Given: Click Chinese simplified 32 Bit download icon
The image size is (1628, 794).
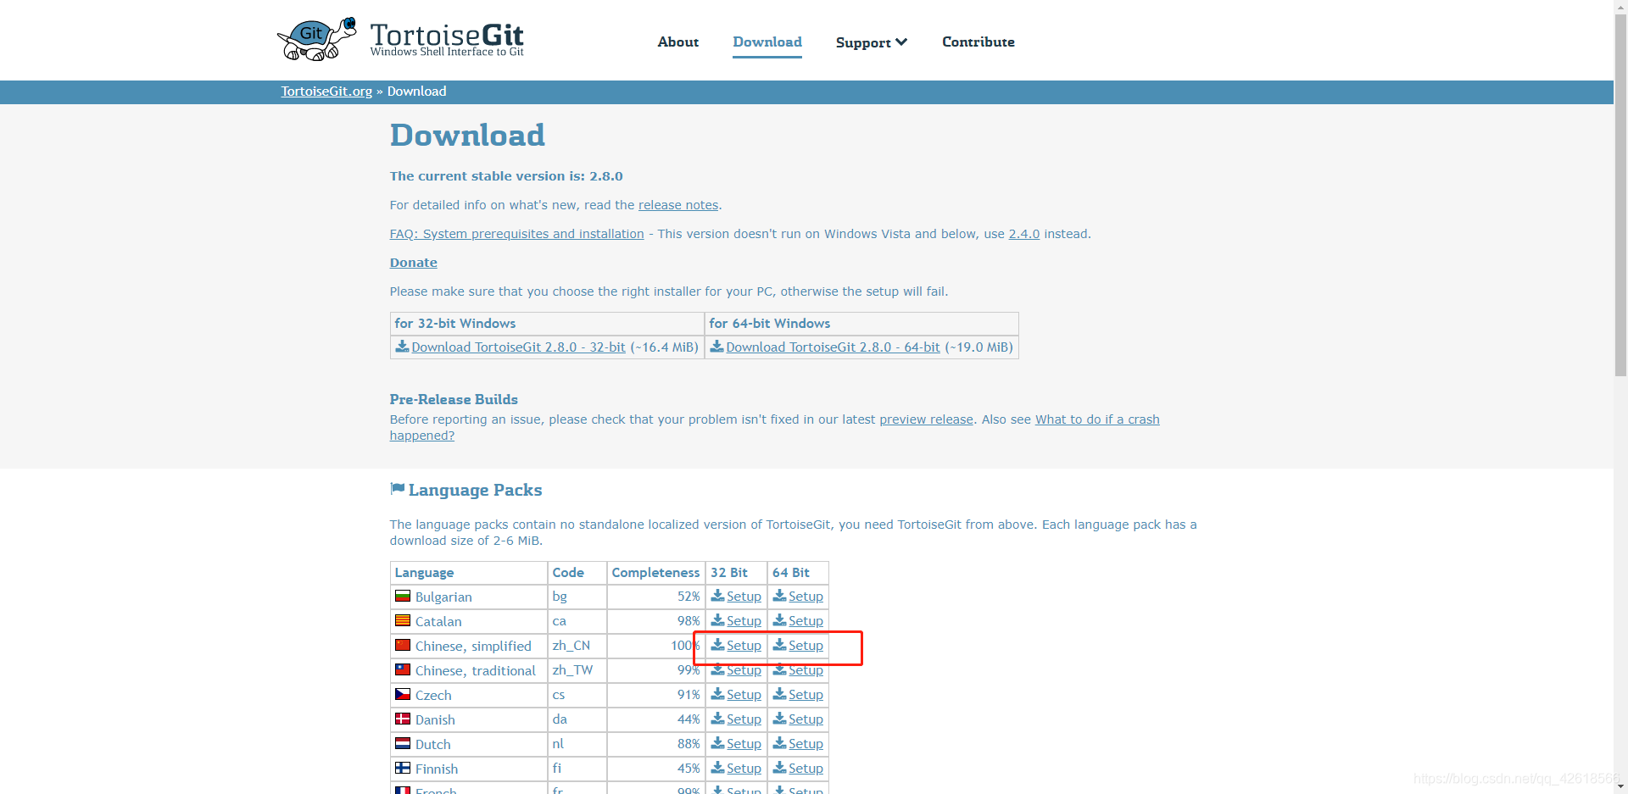Looking at the screenshot, I should (717, 645).
